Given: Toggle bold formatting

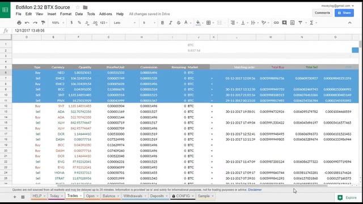Looking at the screenshot, I should click(163, 23).
